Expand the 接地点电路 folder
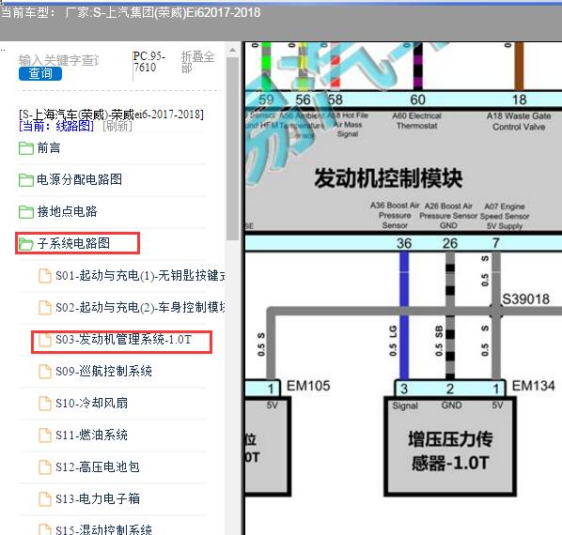 67,211
